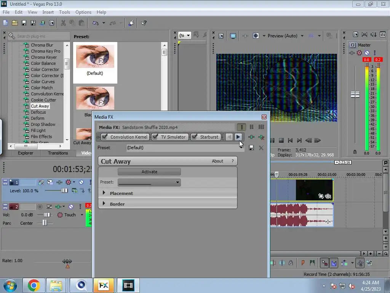
Task: Arm audio track 2 for record
Action: pyautogui.click(x=40, y=206)
